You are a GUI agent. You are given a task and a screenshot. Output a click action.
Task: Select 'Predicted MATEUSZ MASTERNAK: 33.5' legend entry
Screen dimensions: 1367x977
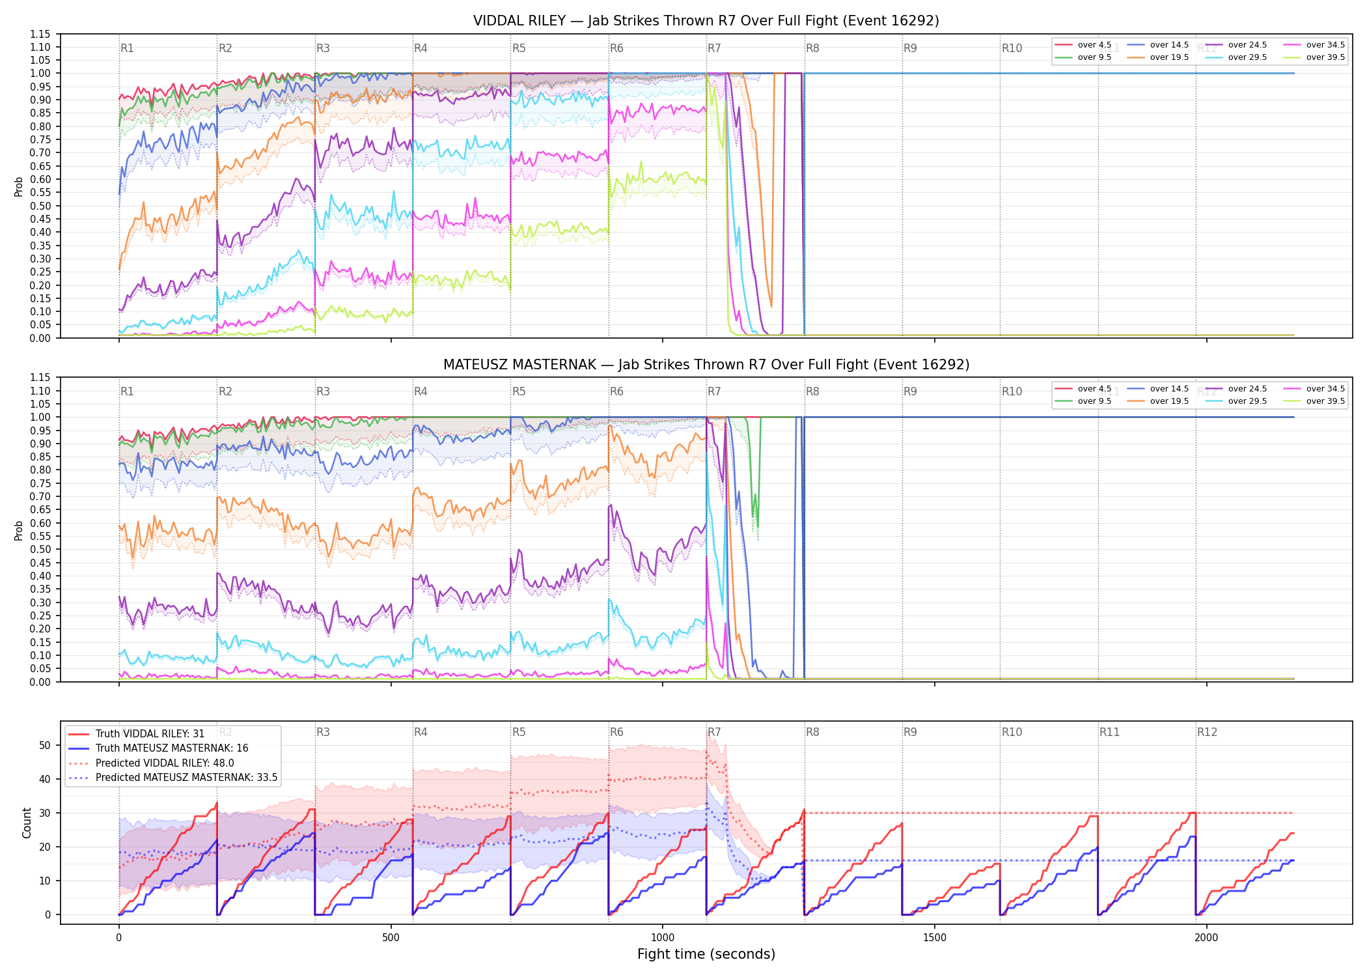click(x=173, y=777)
